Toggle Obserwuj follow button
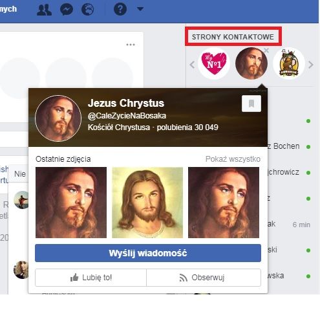Image resolution: width=320 pixels, height=310 pixels. pos(204,278)
